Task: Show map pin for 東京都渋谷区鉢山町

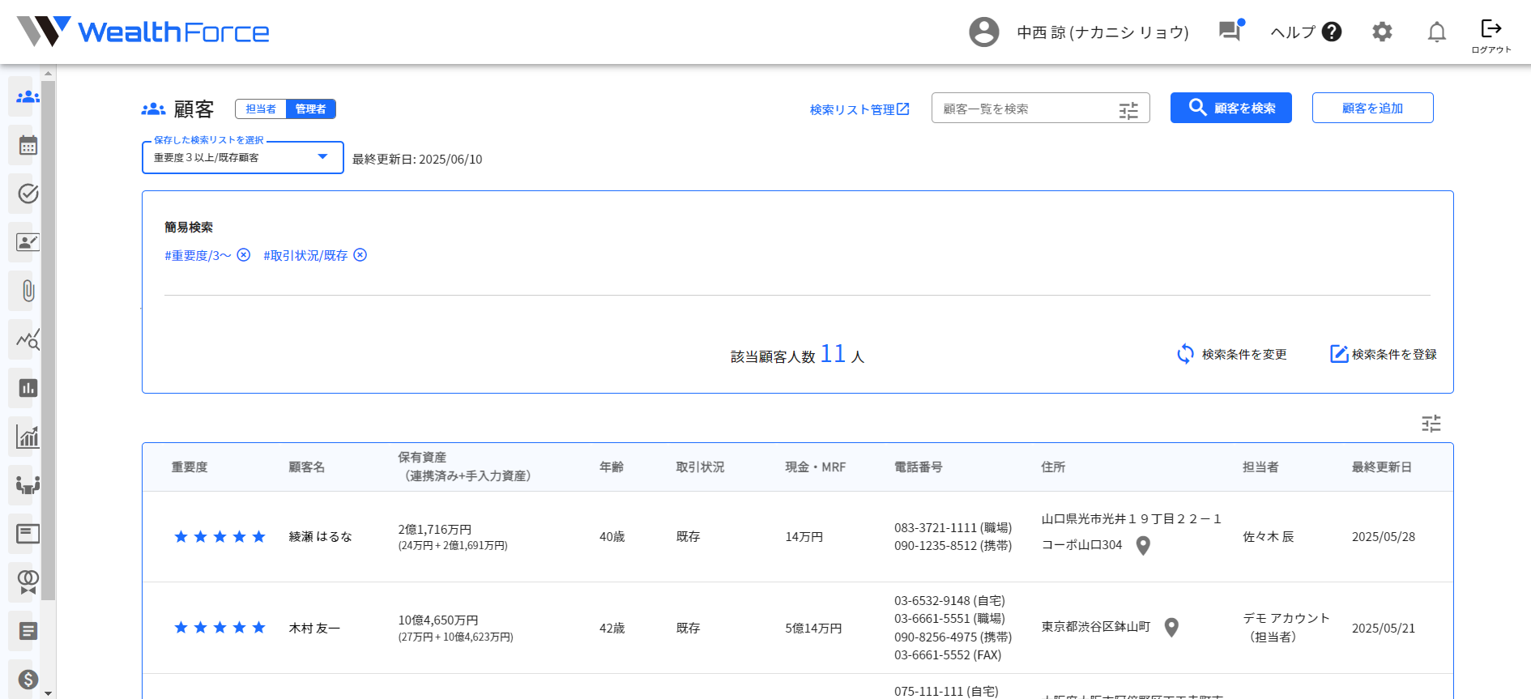Action: tap(1171, 628)
